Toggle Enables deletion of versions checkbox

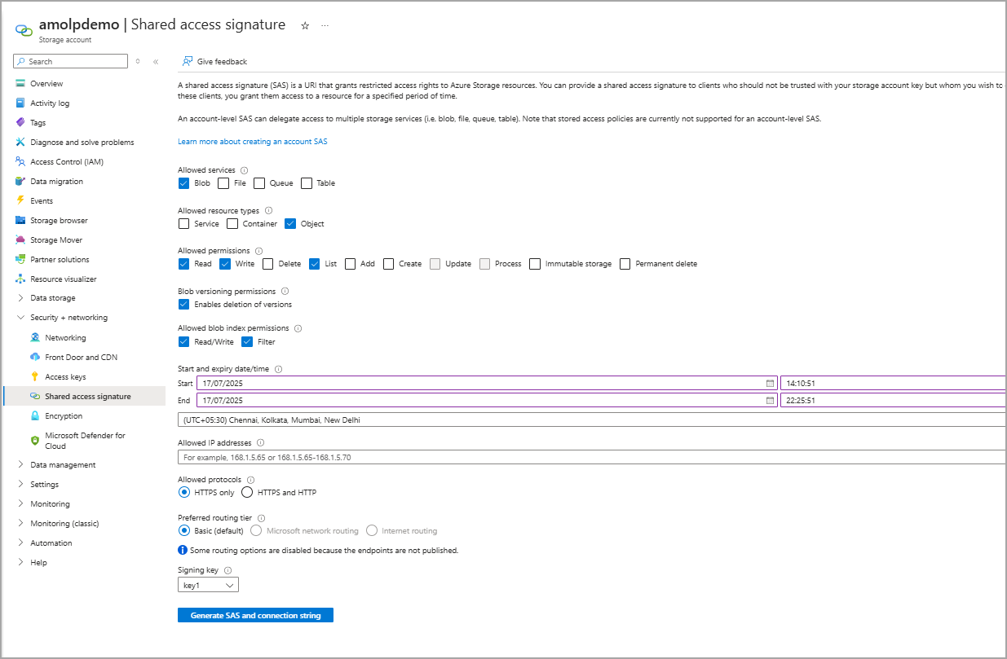[x=183, y=304]
